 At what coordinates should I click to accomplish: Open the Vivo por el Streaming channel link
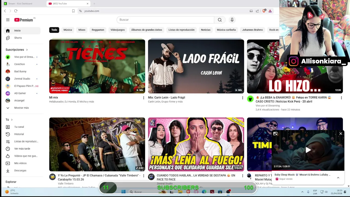click(267, 106)
